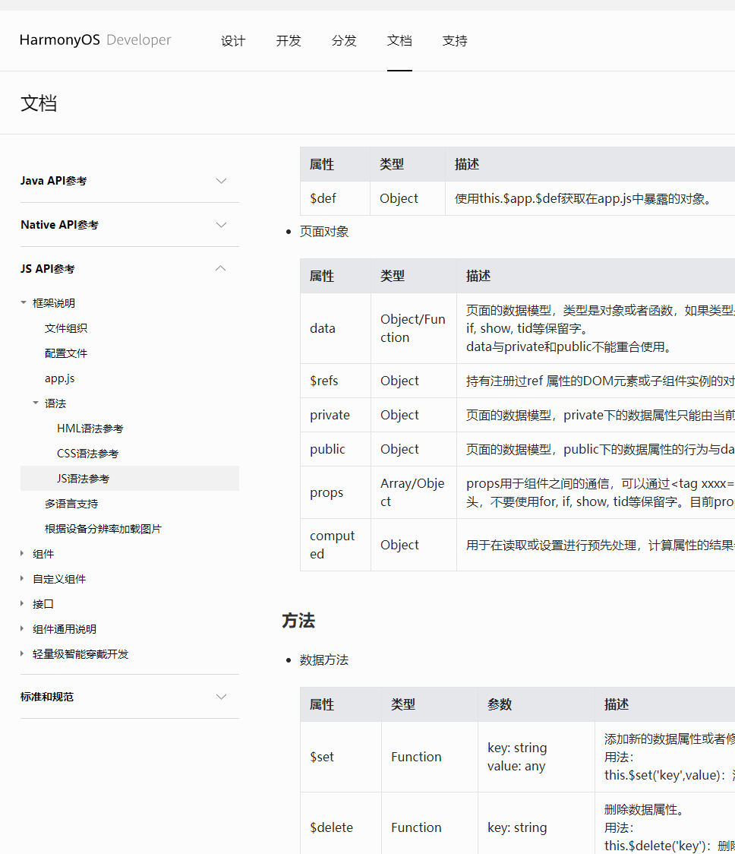735x854 pixels.
Task: Open the HML语法参考 page
Action: point(90,429)
